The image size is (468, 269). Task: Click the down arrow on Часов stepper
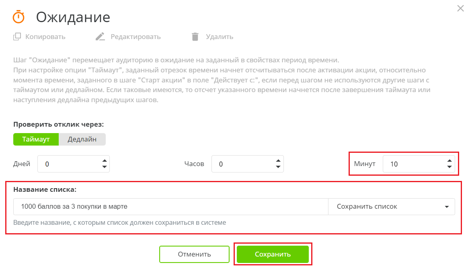(278, 166)
